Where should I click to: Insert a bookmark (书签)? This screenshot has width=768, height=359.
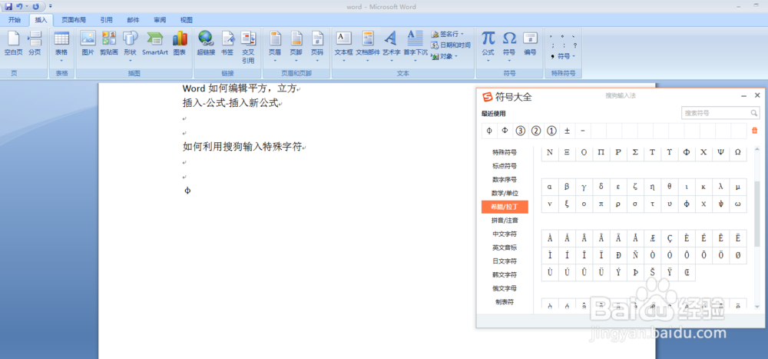point(227,44)
